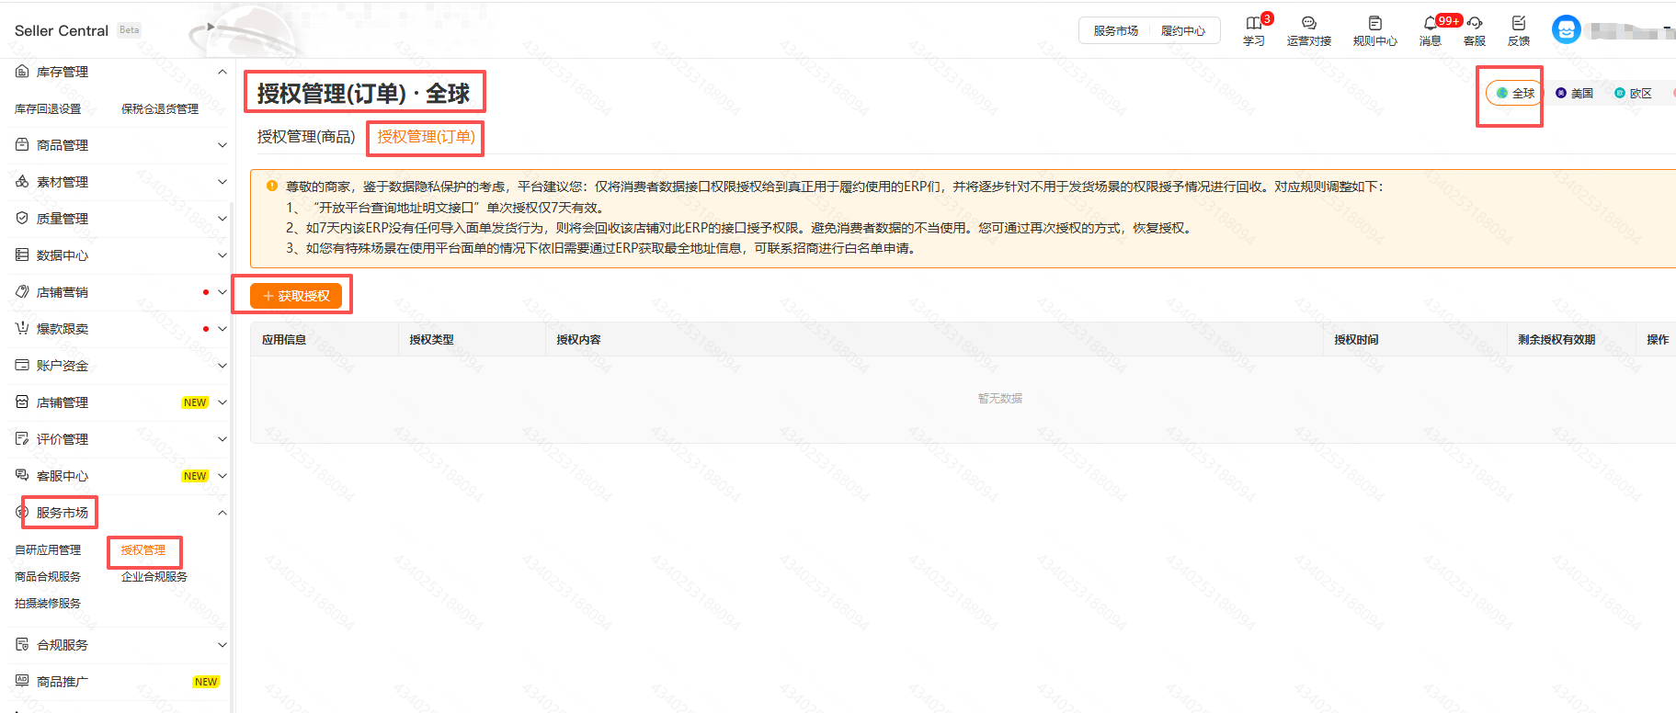
Task: Open 自研应用管理 in sidebar submenu
Action: (48, 549)
